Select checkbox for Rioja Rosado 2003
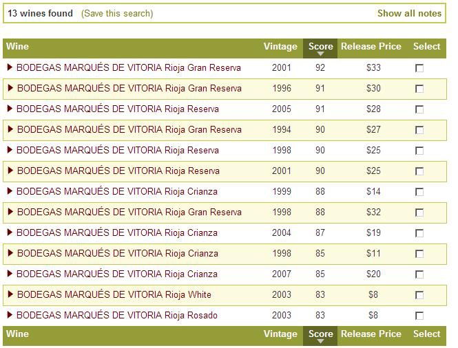Screen dimensions: 458x348 click(x=419, y=316)
